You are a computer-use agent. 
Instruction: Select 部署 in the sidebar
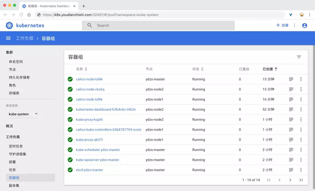point(12,162)
